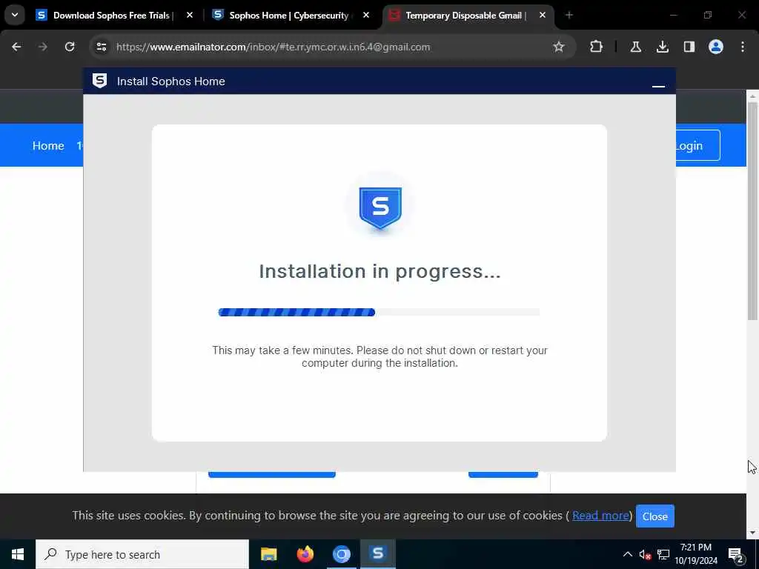Open network status tray icon
Screen dimensions: 759x569
click(x=663, y=554)
